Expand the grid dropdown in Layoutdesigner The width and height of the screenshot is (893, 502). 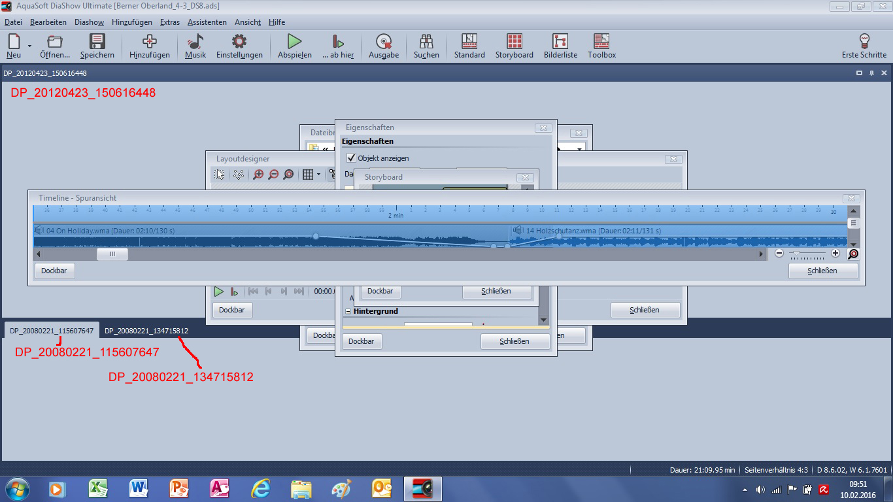pyautogui.click(x=318, y=175)
